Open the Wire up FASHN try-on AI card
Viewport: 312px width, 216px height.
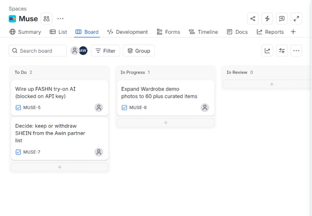pos(60,98)
